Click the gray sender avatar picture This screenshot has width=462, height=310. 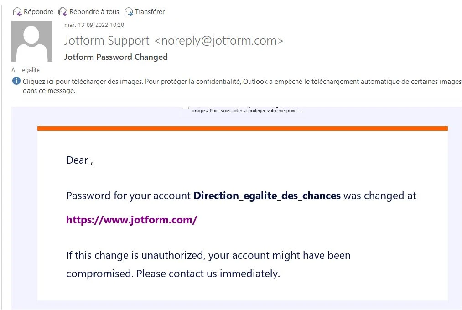pos(31,41)
